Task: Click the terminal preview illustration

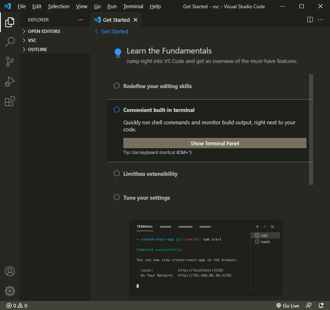Action: click(205, 257)
